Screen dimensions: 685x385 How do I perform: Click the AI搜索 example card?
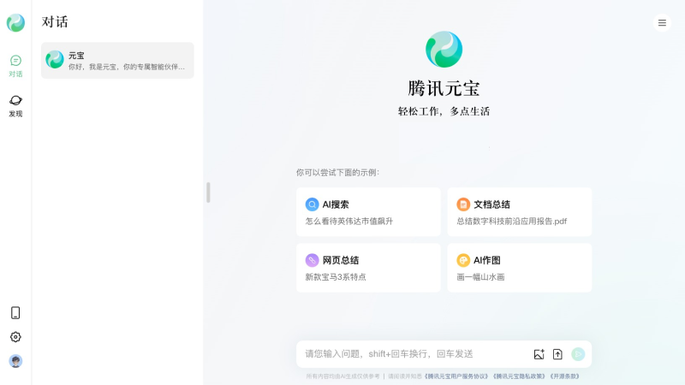click(368, 211)
